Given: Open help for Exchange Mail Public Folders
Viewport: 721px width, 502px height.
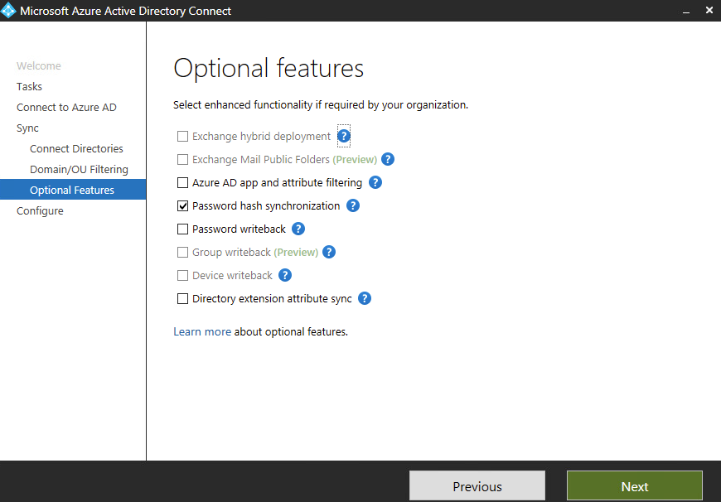Looking at the screenshot, I should pyautogui.click(x=388, y=159).
